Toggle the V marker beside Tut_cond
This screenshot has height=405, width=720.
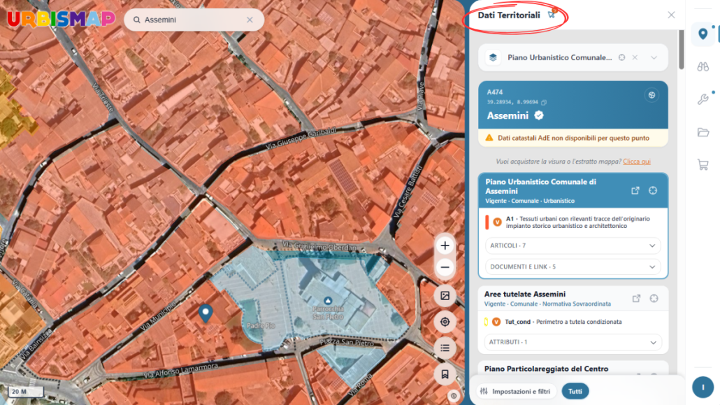click(496, 322)
